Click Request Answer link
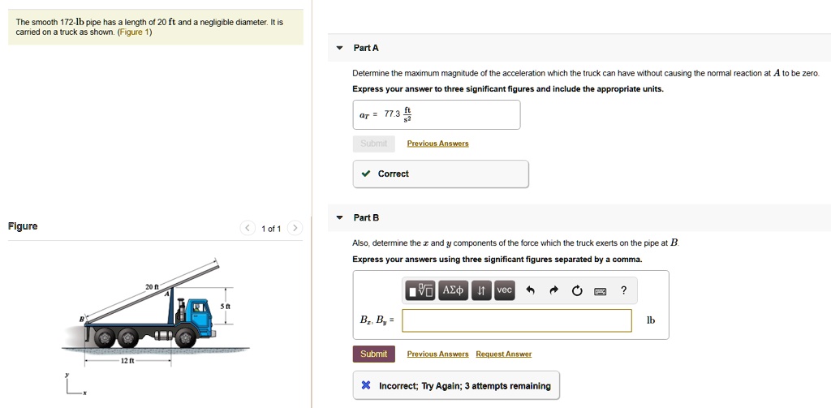831x408 pixels. (503, 354)
